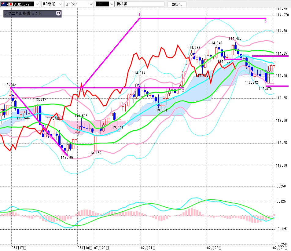Select the 07月17日 date marker
Viewport: 291px width, 251px height.
19,248
